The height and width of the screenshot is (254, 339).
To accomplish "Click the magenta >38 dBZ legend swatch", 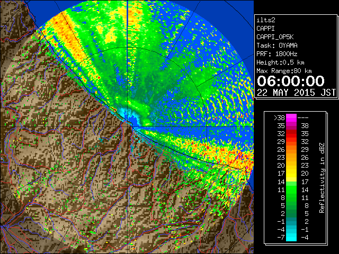I will [291, 118].
